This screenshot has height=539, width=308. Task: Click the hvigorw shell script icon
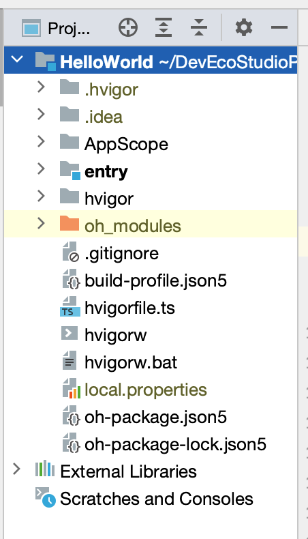coord(70,333)
